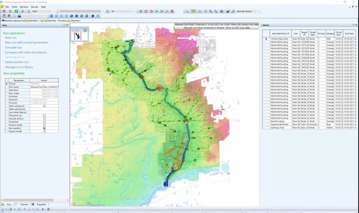Enable the Export results checkbox
This screenshot has height=213, width=359.
(x=44, y=131)
